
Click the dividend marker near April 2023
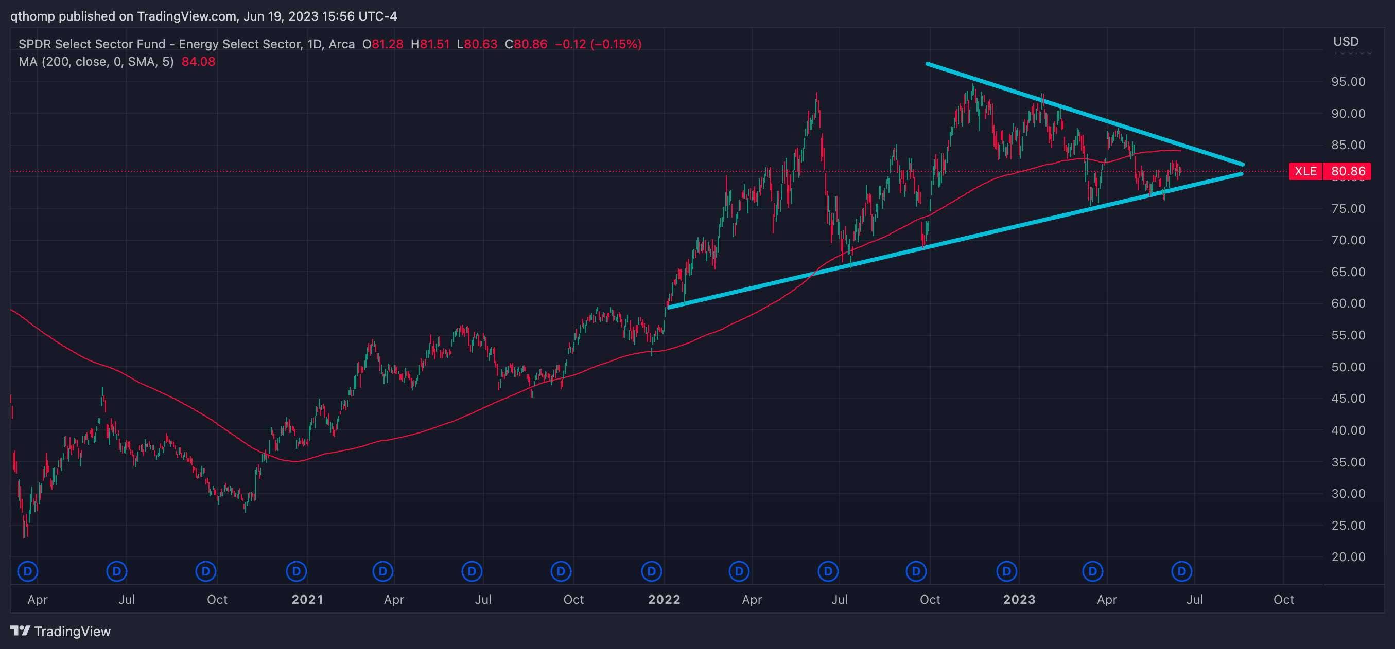[1093, 571]
